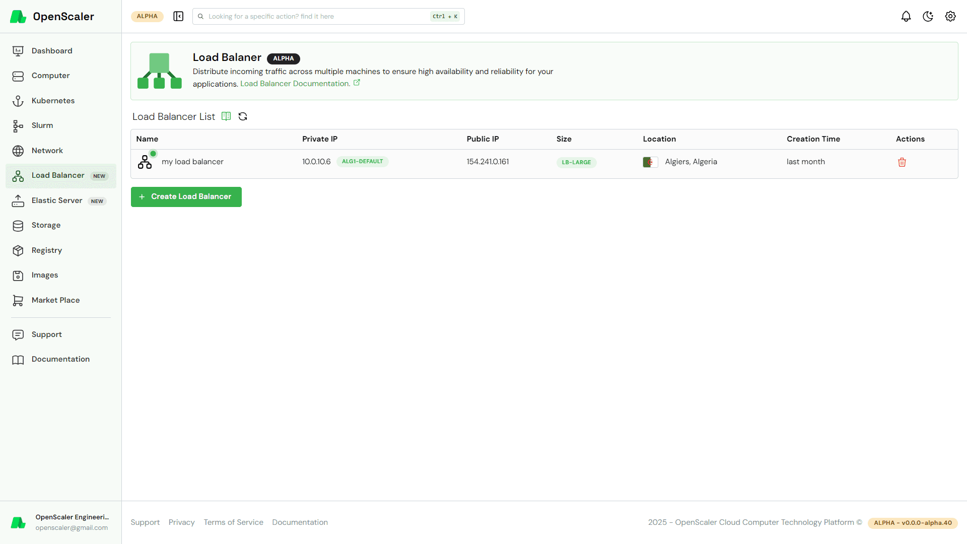
Task: Open the guide icon beside Load Balancer List
Action: [226, 117]
